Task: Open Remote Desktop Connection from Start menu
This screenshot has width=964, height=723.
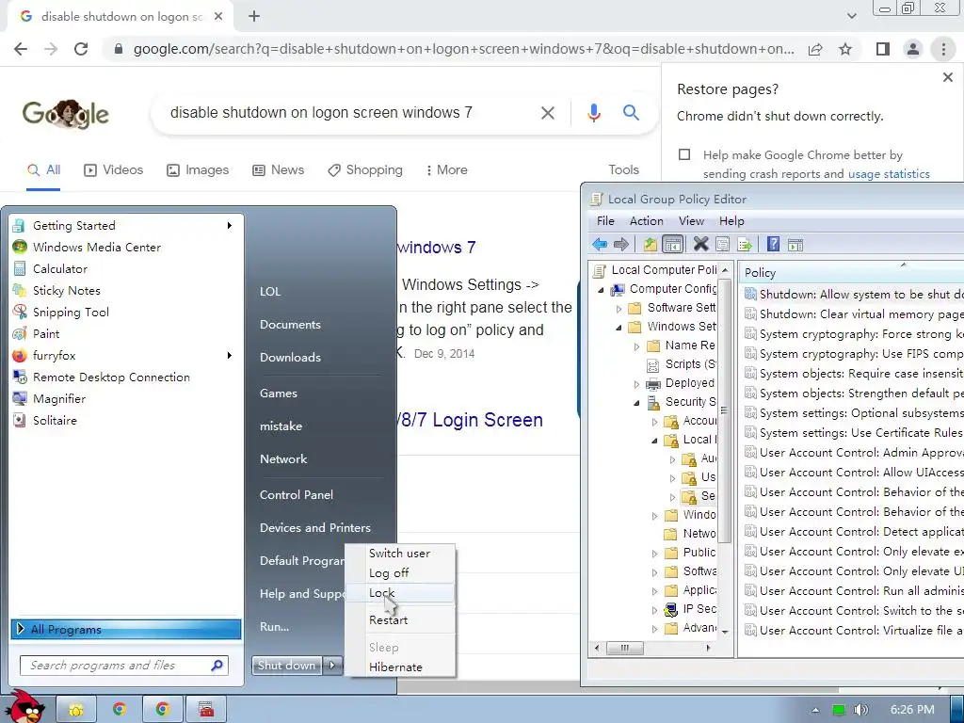Action: pos(125,377)
